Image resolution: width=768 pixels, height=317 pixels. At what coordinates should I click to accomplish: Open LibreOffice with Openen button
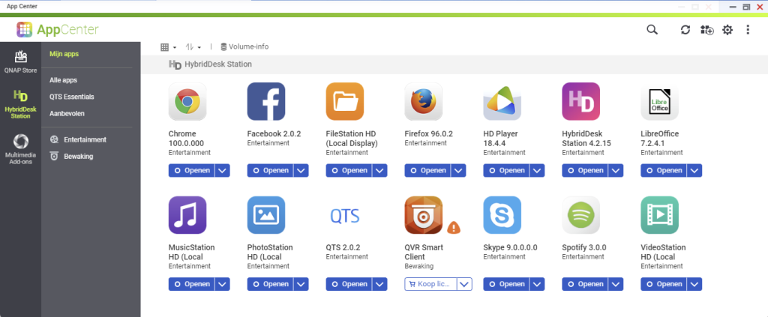point(664,170)
